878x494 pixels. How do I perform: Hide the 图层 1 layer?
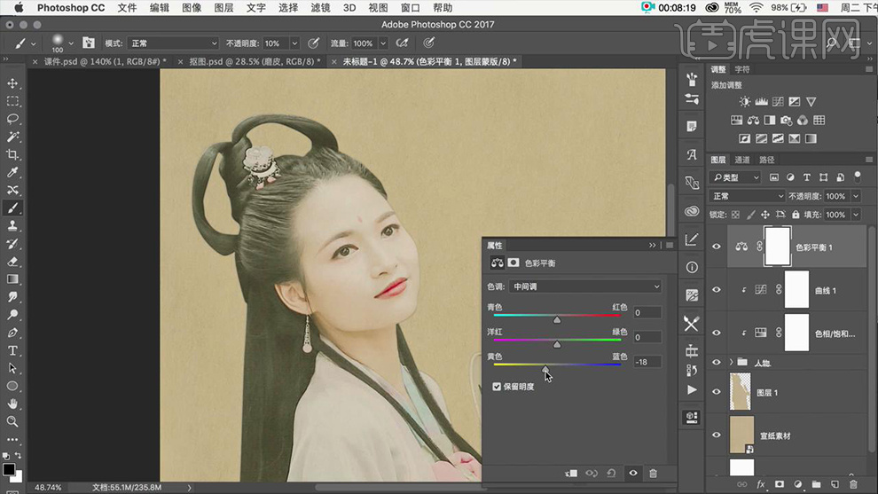(717, 391)
